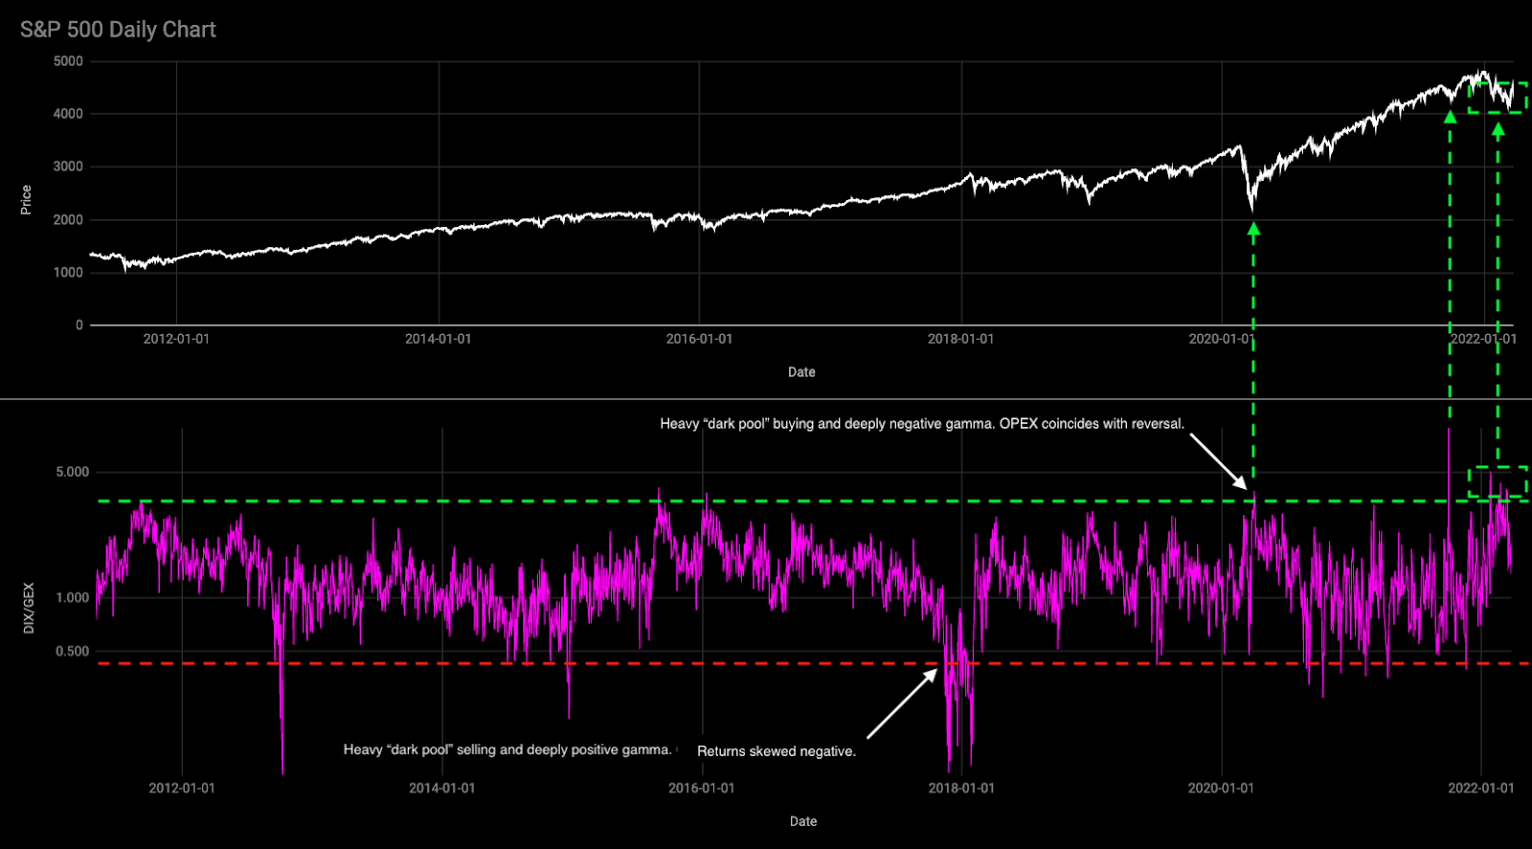Click the upper chart 2012-01-01 date label
Image resolution: width=1532 pixels, height=849 pixels.
pyautogui.click(x=176, y=339)
